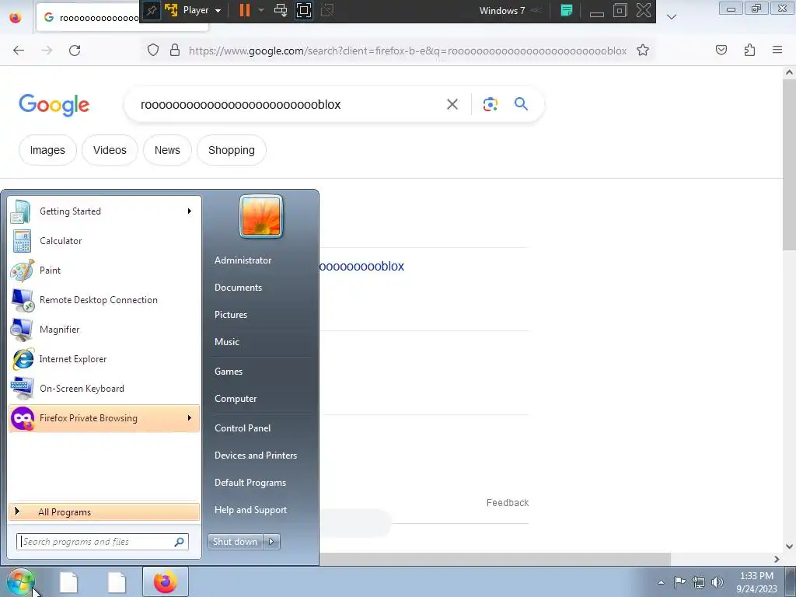Clear the Google search box with X
This screenshot has width=796, height=597.
pyautogui.click(x=452, y=104)
